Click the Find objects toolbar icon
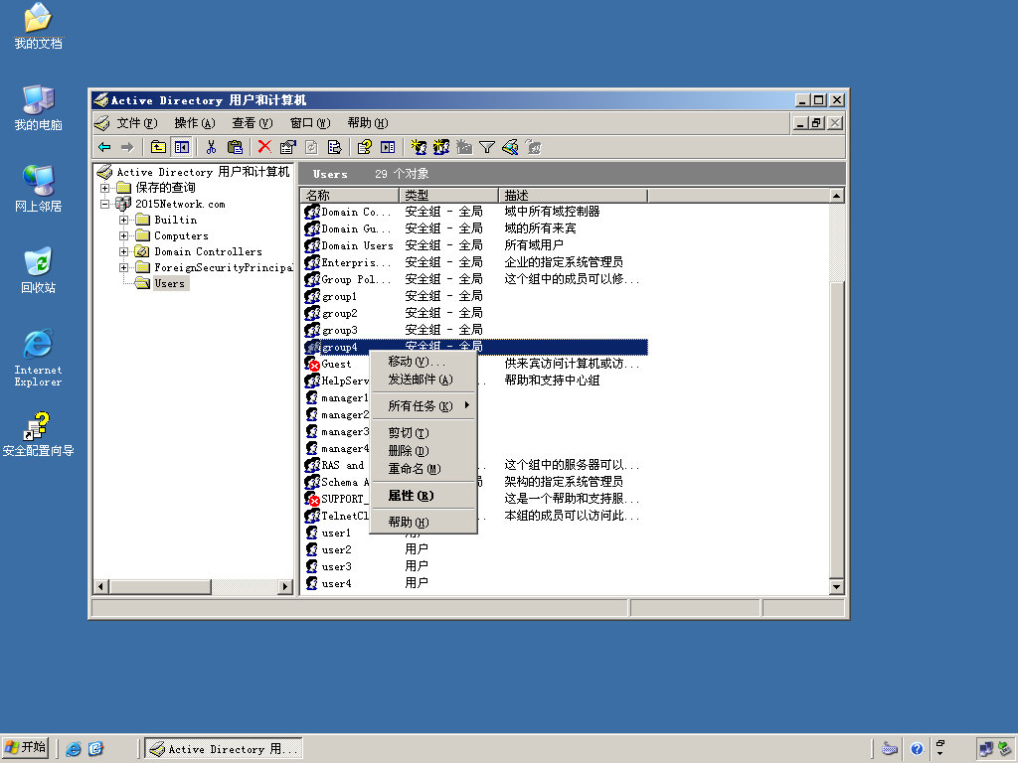The width and height of the screenshot is (1018, 763). tap(510, 147)
